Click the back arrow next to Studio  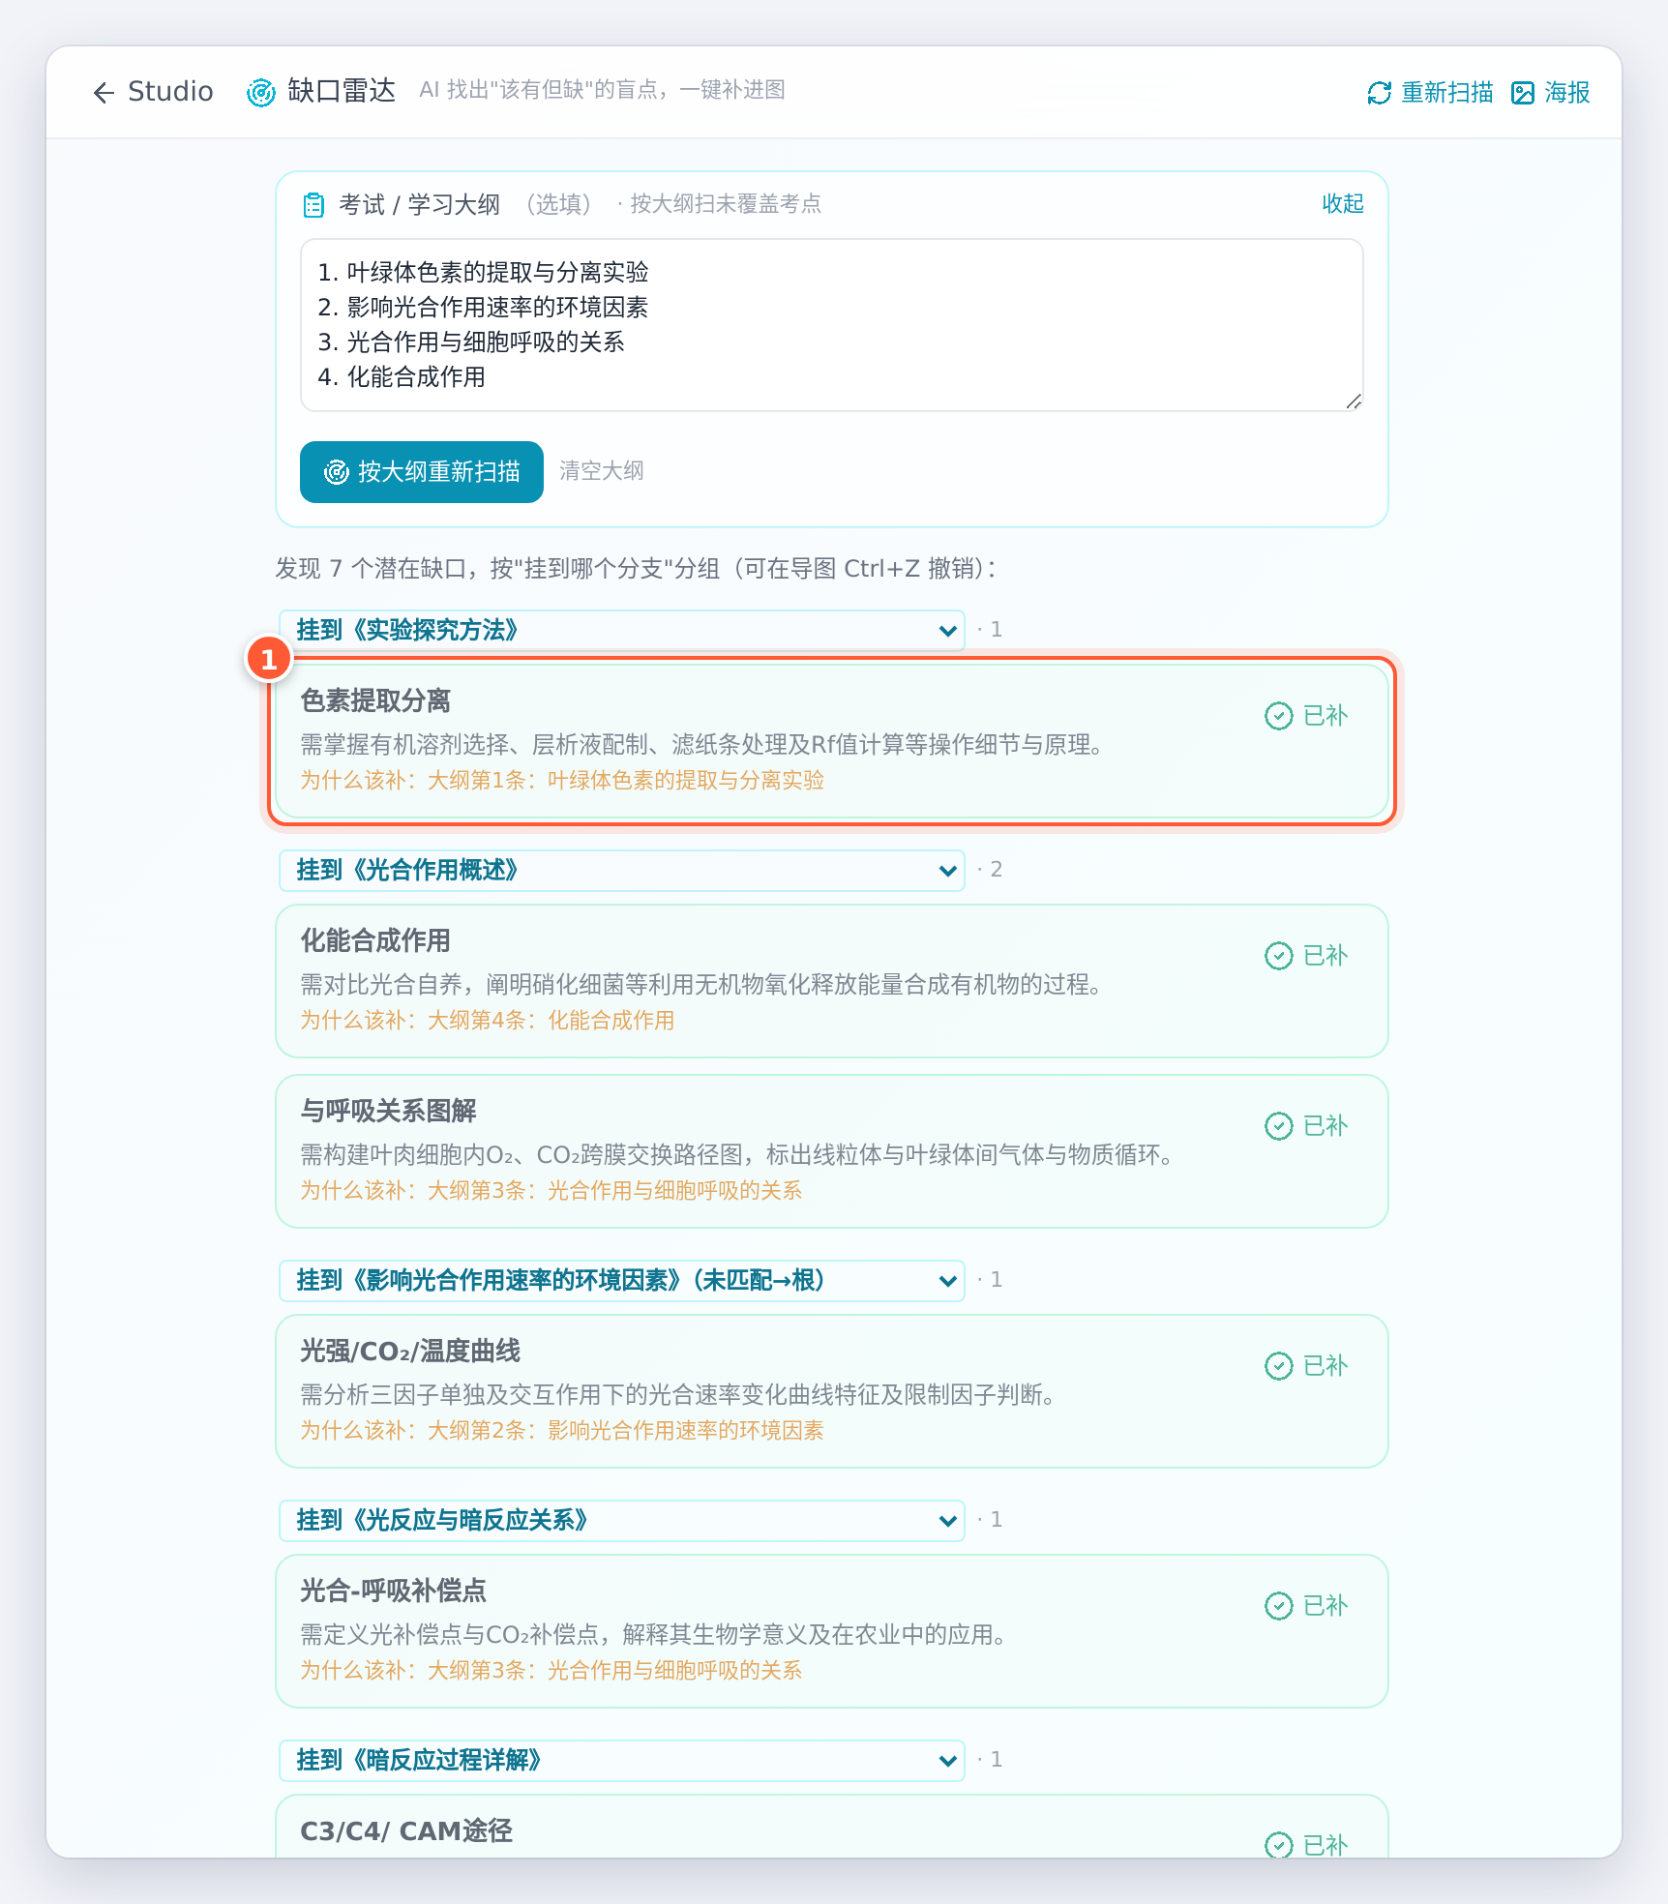pyautogui.click(x=104, y=92)
